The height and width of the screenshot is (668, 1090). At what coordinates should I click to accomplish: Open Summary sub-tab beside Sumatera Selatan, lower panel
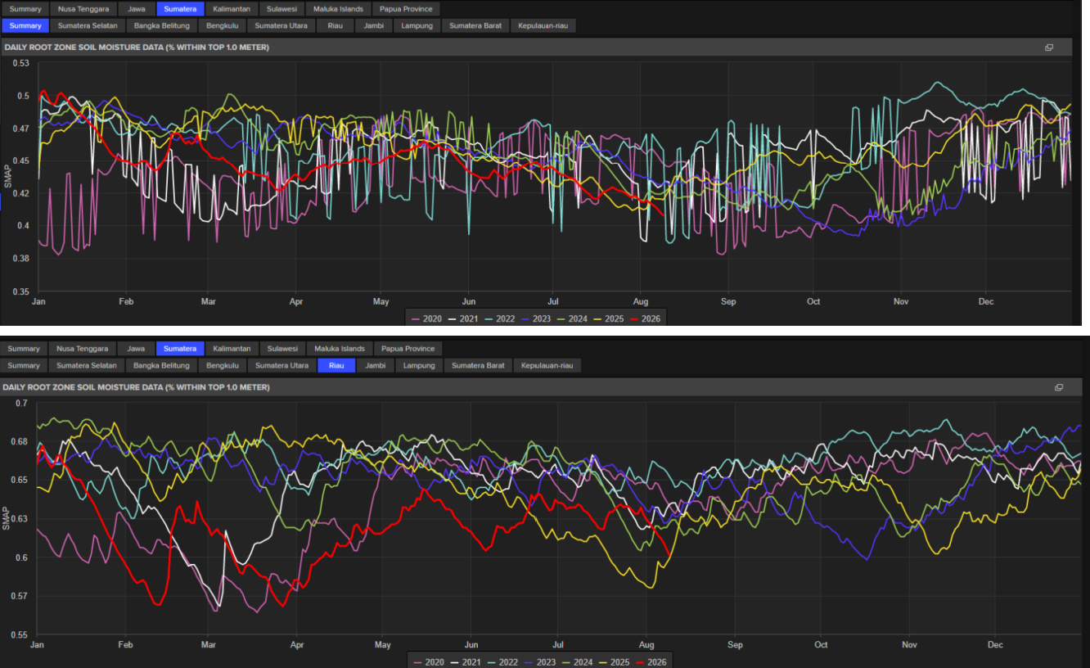tap(24, 365)
